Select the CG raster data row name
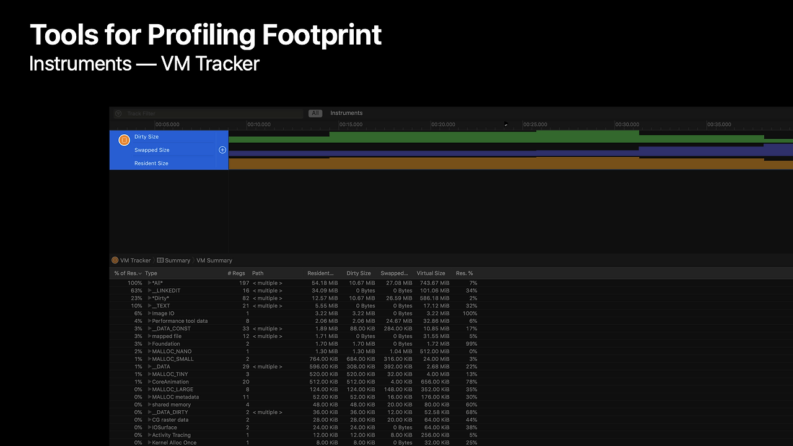The width and height of the screenshot is (793, 446). click(x=170, y=420)
